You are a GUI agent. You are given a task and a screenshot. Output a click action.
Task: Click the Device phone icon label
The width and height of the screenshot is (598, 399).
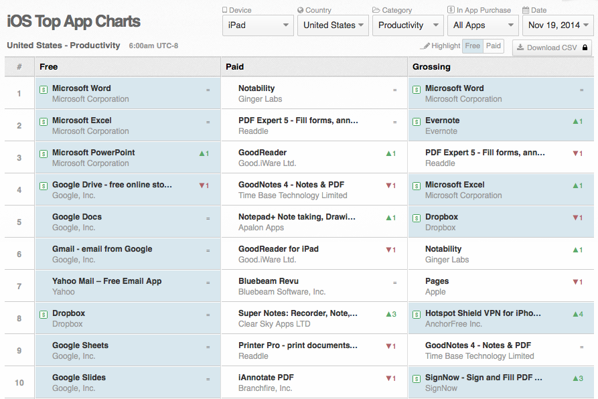click(x=225, y=10)
